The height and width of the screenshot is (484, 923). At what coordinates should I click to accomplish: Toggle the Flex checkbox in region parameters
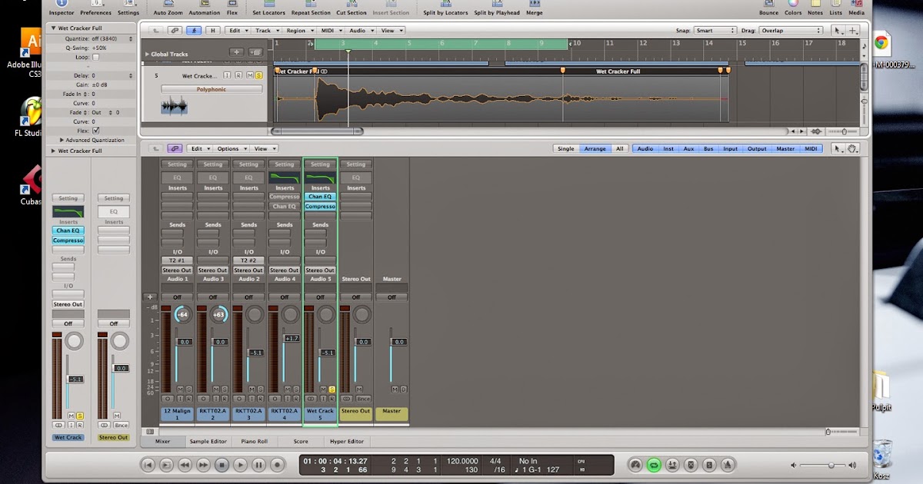(x=95, y=131)
